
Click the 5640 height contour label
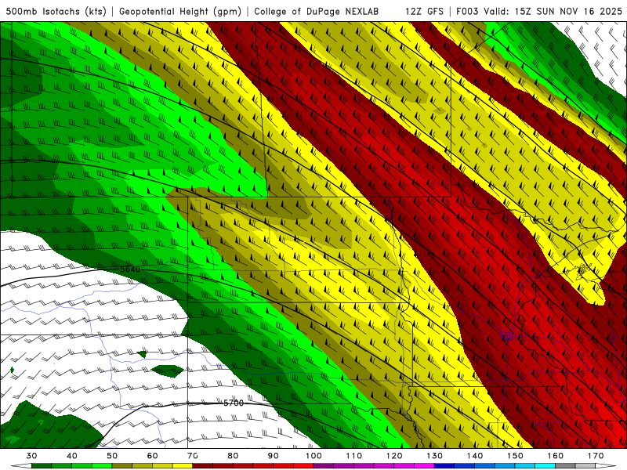pos(130,269)
